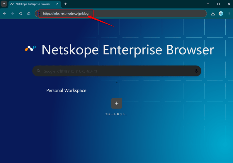Maximize the browser window
The width and height of the screenshot is (233, 163).
[218, 4]
